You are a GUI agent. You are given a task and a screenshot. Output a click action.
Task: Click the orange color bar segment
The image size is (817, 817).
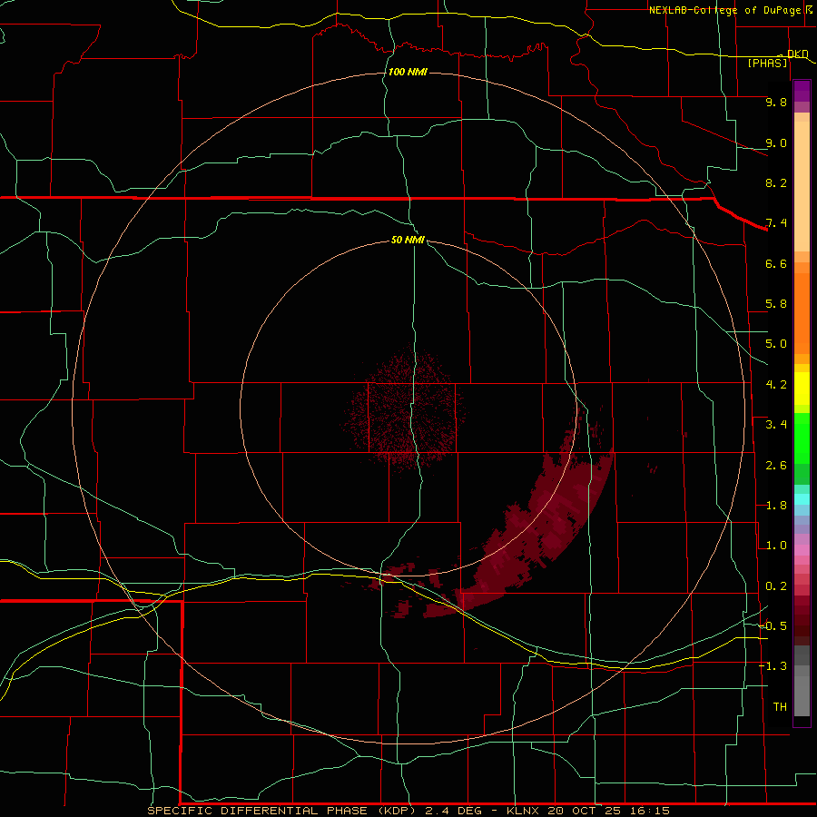[802, 312]
